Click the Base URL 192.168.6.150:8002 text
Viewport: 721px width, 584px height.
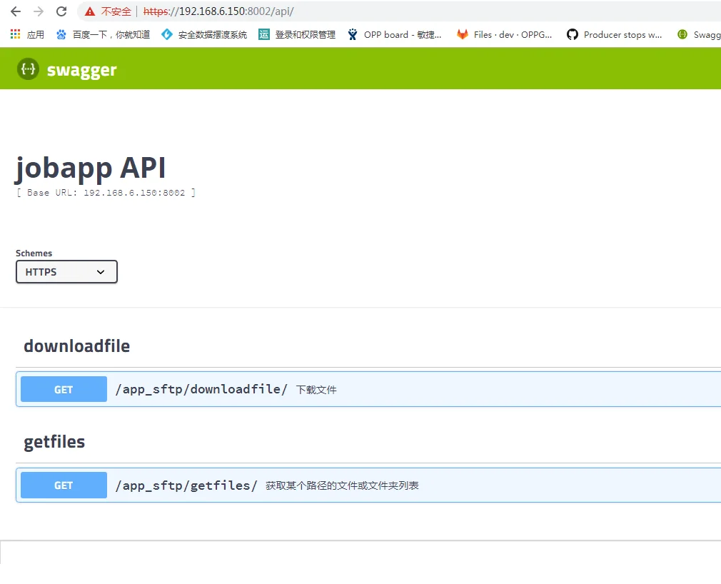coord(106,193)
